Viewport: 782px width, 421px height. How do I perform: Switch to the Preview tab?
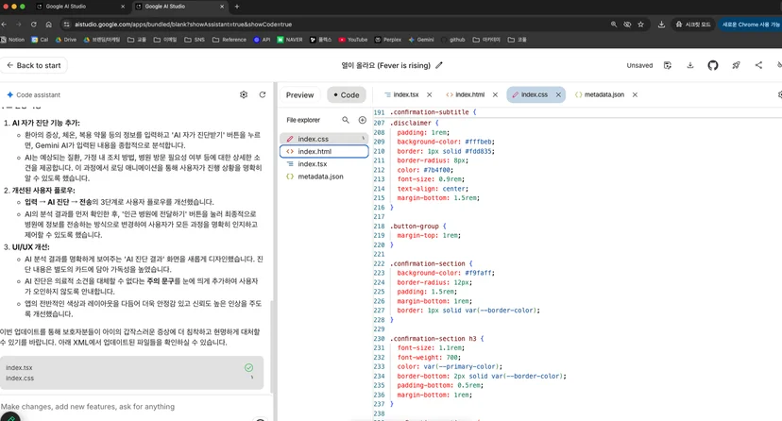(x=299, y=94)
